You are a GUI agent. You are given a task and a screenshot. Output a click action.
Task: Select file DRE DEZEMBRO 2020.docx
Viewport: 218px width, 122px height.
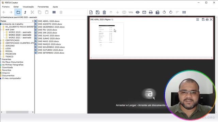tap(51, 27)
